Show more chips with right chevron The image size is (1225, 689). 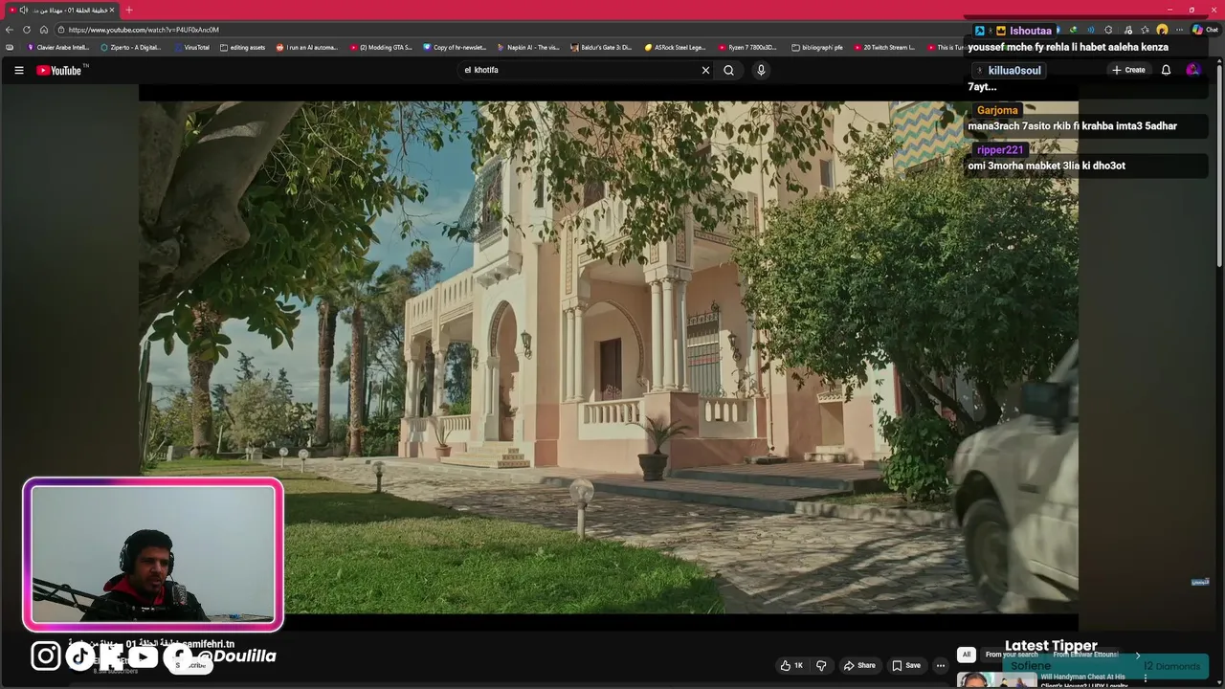[1138, 655]
